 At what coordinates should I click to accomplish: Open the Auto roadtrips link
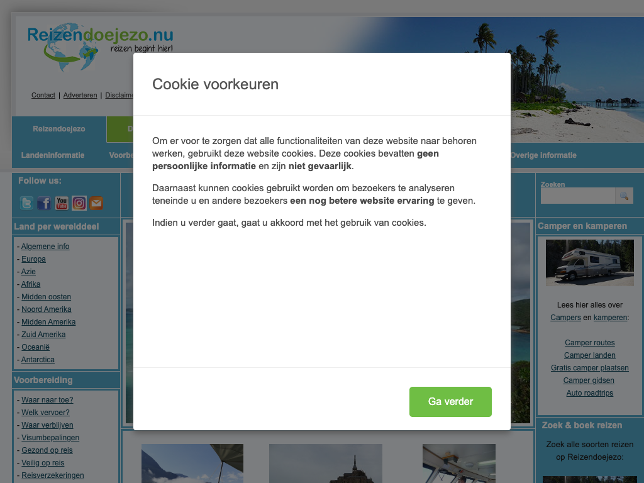pyautogui.click(x=590, y=393)
